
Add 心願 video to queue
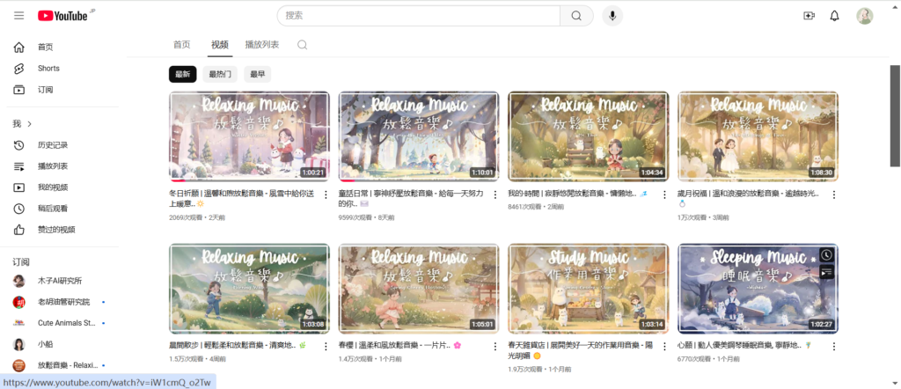(x=825, y=272)
